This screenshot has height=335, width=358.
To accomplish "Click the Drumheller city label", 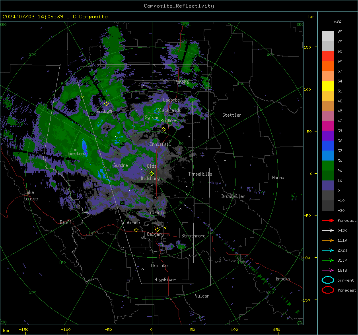I will click(x=233, y=196).
